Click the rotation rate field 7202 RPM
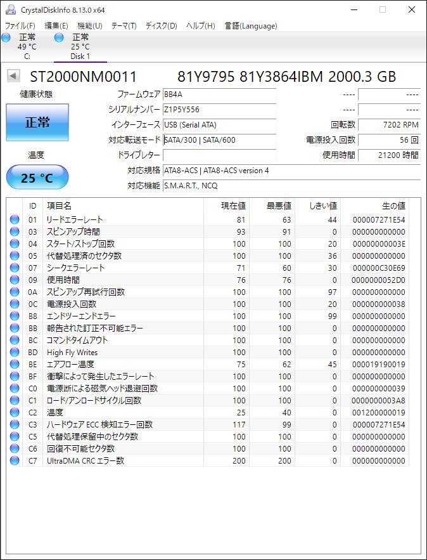The image size is (427, 560). [x=389, y=125]
